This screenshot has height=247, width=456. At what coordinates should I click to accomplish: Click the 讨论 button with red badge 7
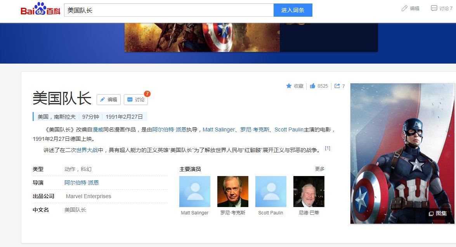(136, 100)
